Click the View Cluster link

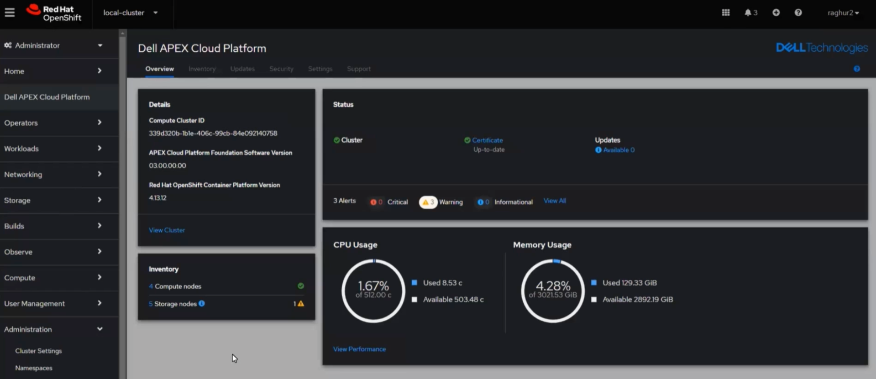coord(167,230)
